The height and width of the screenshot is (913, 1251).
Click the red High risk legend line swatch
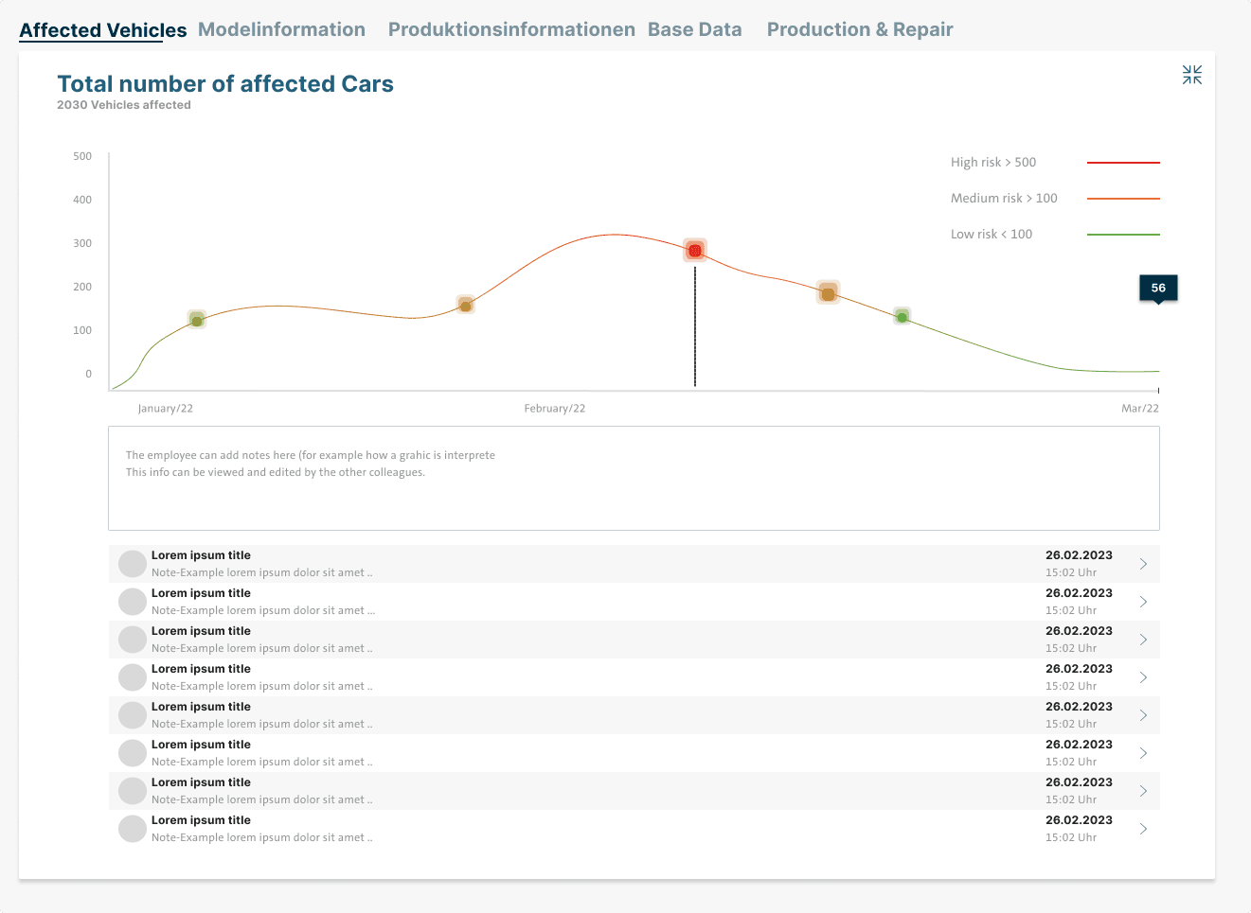click(x=1123, y=161)
